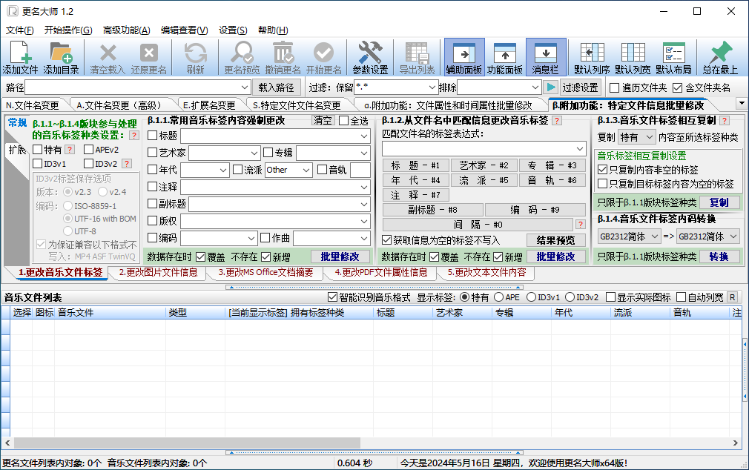Image resolution: width=749 pixels, height=470 pixels.
Task: Switch to 2.更改图片文件信息 tab
Action: (158, 272)
